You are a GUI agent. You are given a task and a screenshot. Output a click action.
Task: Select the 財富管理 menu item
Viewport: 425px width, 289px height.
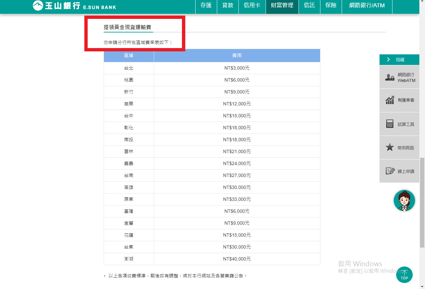click(282, 6)
